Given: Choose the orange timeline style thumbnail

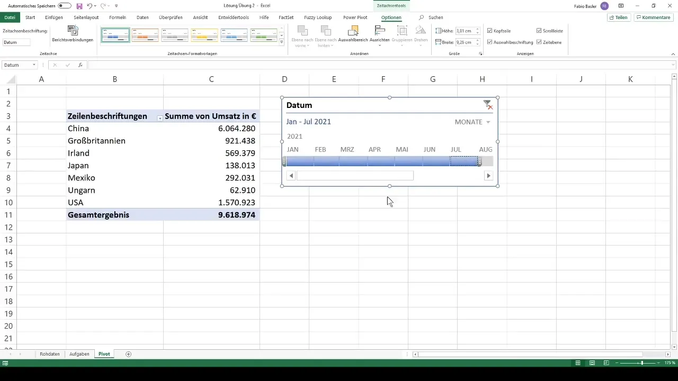Looking at the screenshot, I should point(145,35).
